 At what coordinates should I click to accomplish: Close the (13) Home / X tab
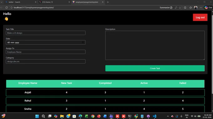69,2
